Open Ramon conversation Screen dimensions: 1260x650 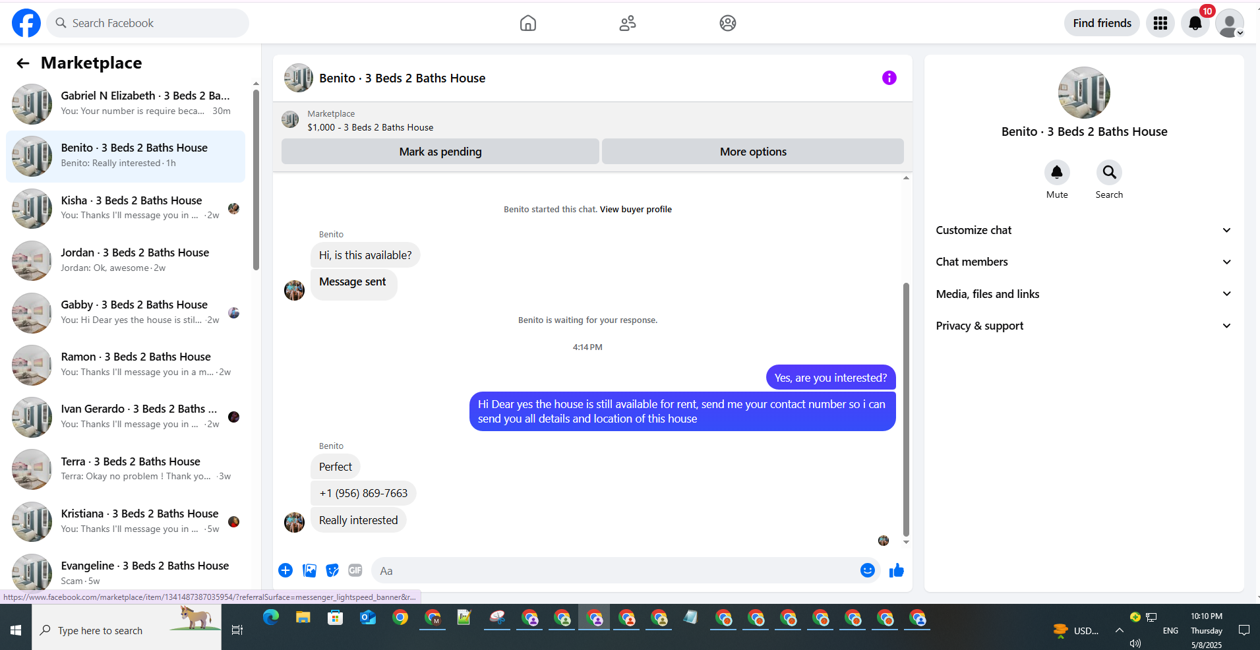125,365
